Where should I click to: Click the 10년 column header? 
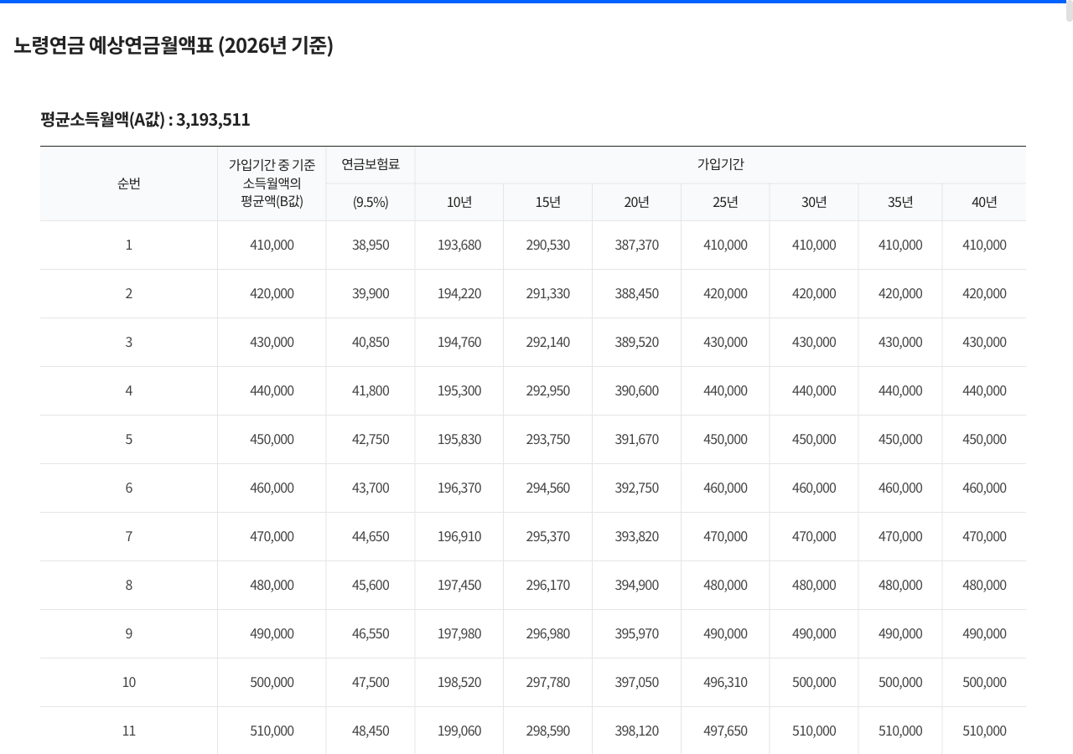pyautogui.click(x=459, y=202)
